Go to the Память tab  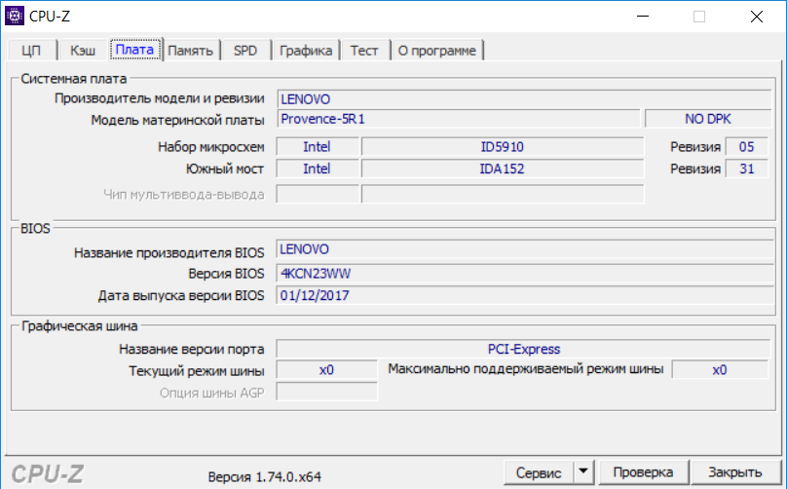pos(190,51)
